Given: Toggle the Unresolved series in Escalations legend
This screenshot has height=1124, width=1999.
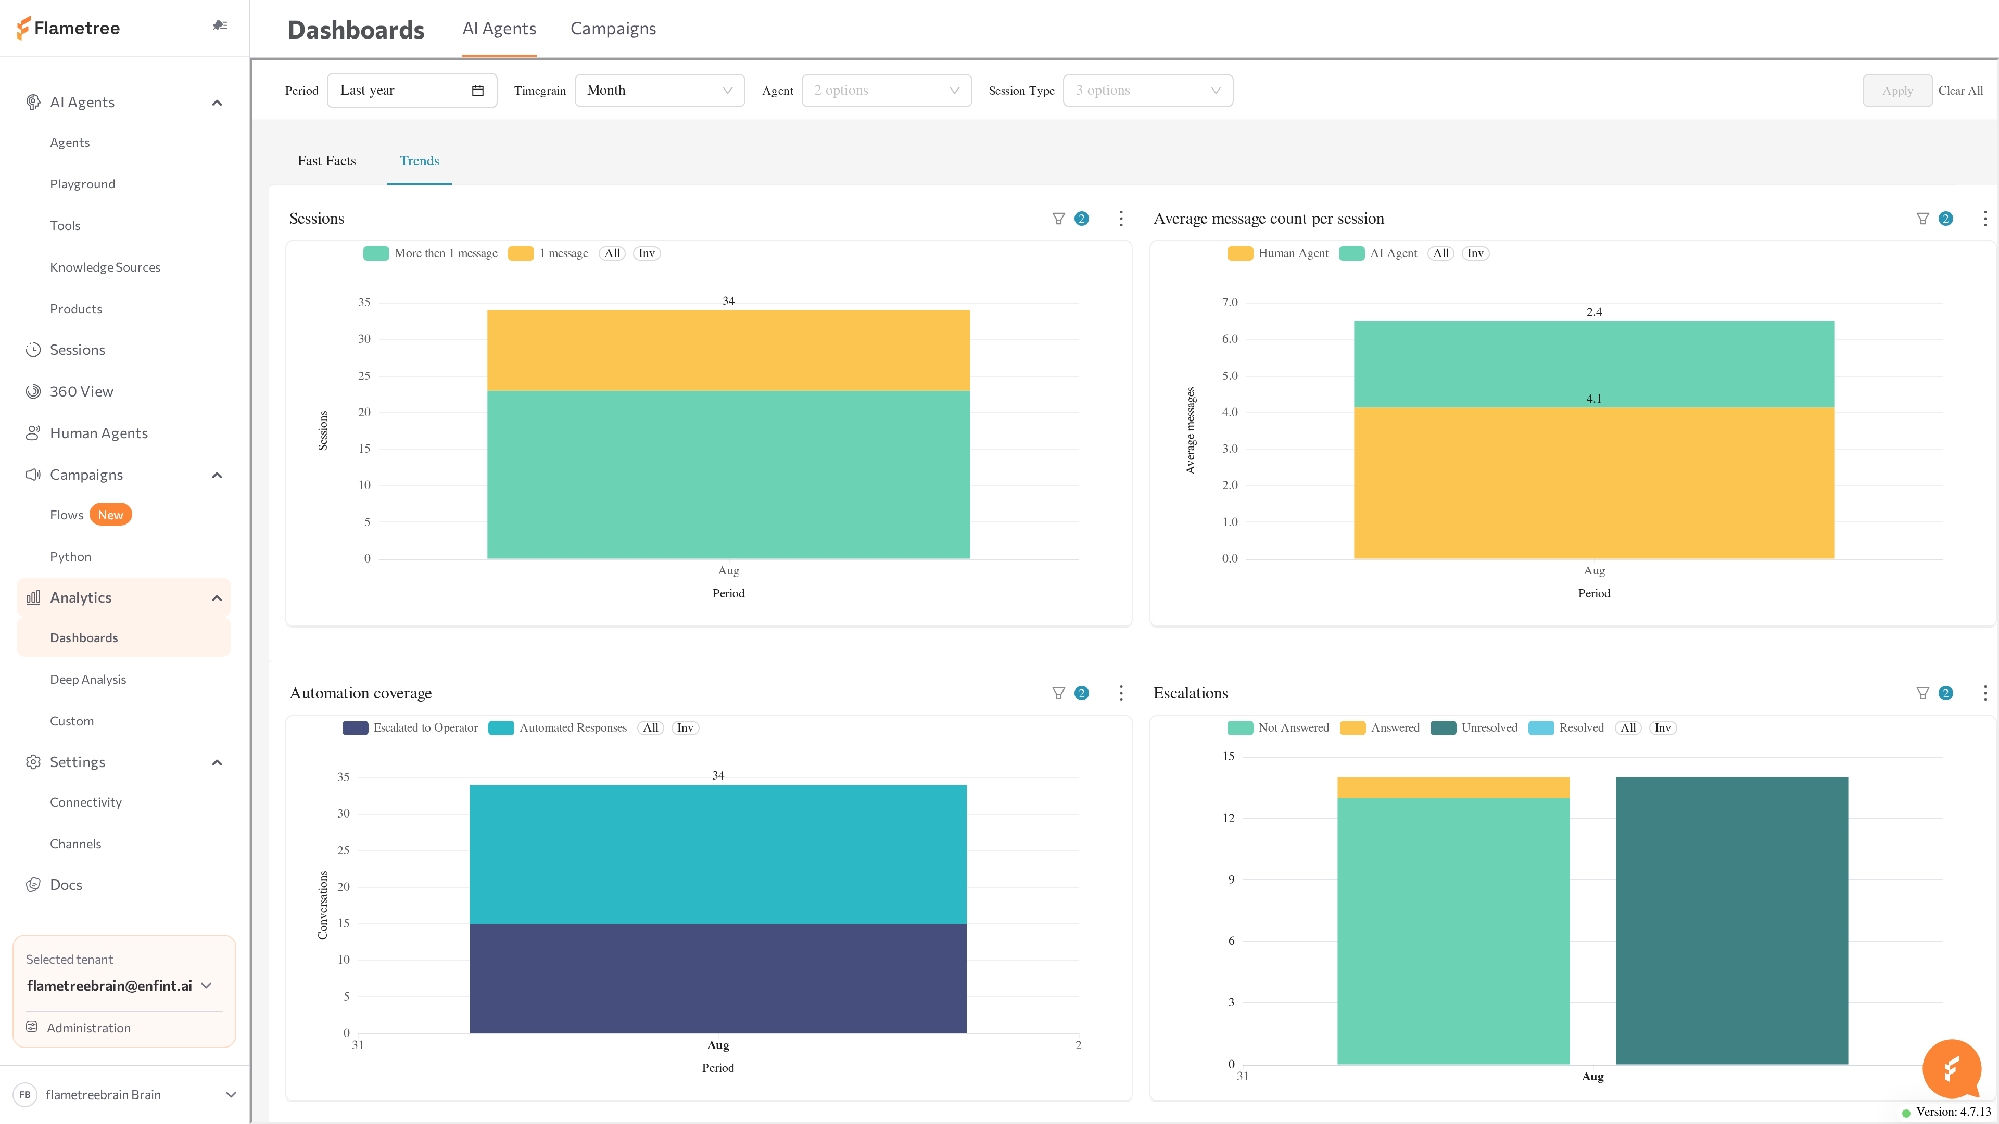Looking at the screenshot, I should tap(1474, 729).
